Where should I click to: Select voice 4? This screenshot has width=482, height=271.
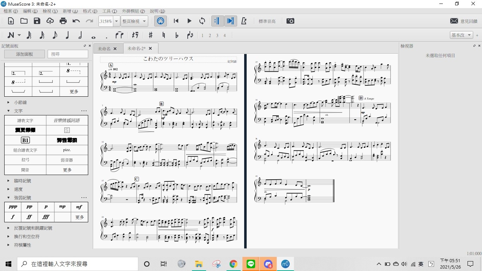tap(224, 35)
